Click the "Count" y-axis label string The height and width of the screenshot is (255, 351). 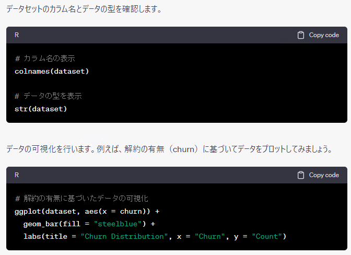(x=267, y=236)
